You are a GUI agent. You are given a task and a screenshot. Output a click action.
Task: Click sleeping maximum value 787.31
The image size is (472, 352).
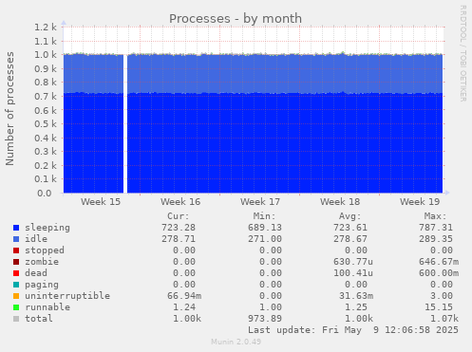(436, 228)
